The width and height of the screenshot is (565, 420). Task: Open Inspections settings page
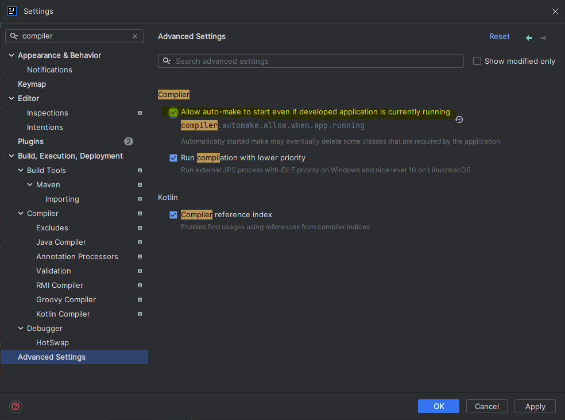pos(47,113)
